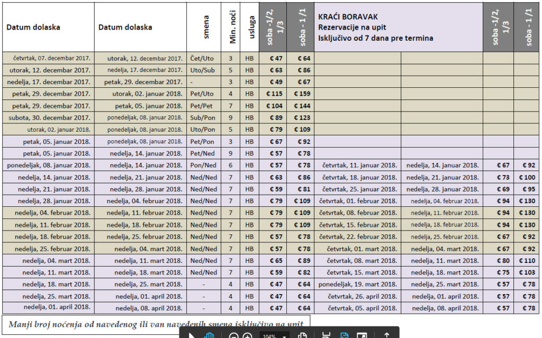Click the zoom out minus button
The height and width of the screenshot is (338, 542).
233,336
